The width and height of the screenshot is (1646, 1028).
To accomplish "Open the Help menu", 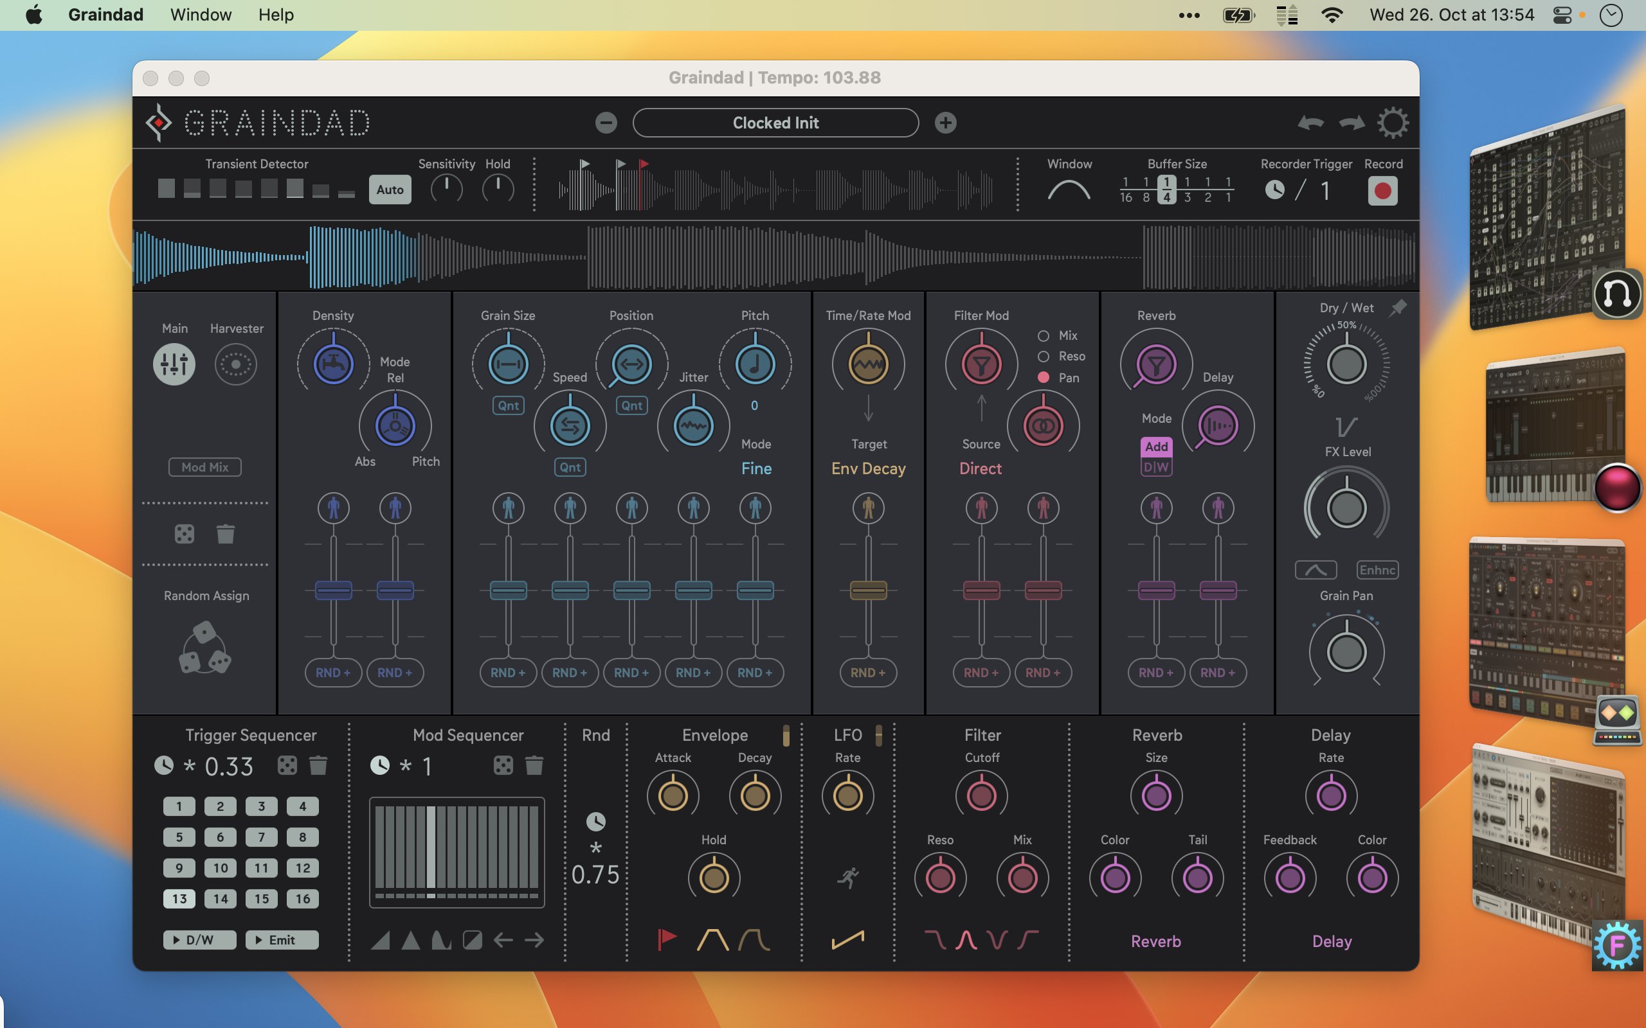I will [275, 15].
